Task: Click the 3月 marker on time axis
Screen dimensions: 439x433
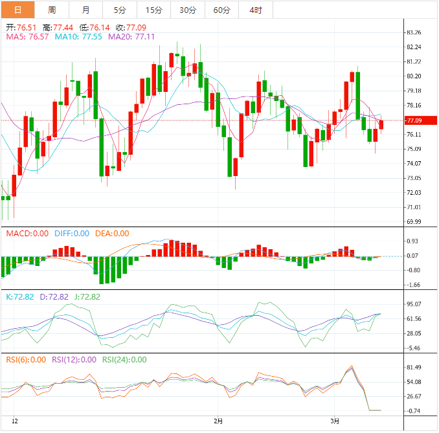Action: 334,421
